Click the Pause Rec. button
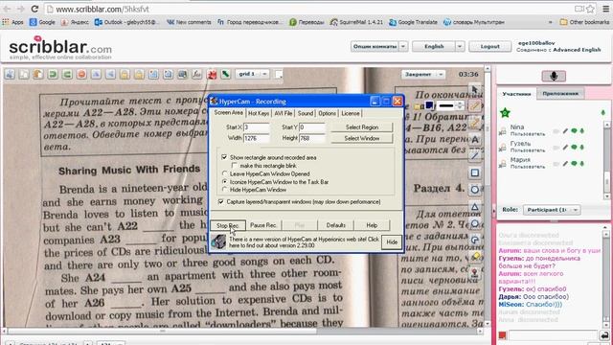The height and width of the screenshot is (345, 613). coord(263,225)
